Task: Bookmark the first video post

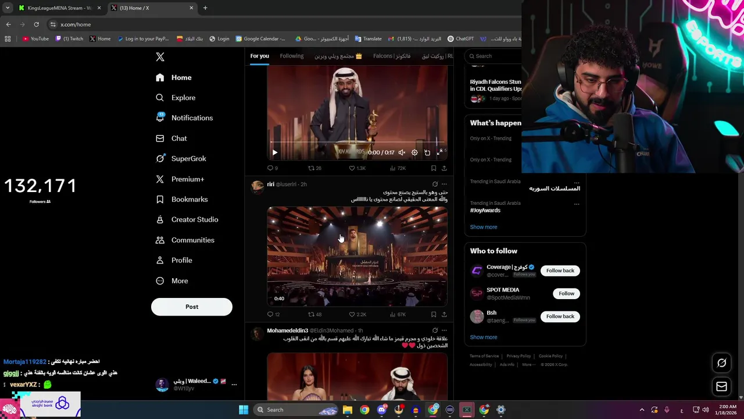Action: 434,168
